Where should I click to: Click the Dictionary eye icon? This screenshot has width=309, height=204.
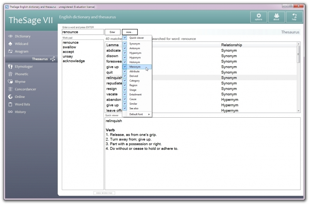pos(10,36)
